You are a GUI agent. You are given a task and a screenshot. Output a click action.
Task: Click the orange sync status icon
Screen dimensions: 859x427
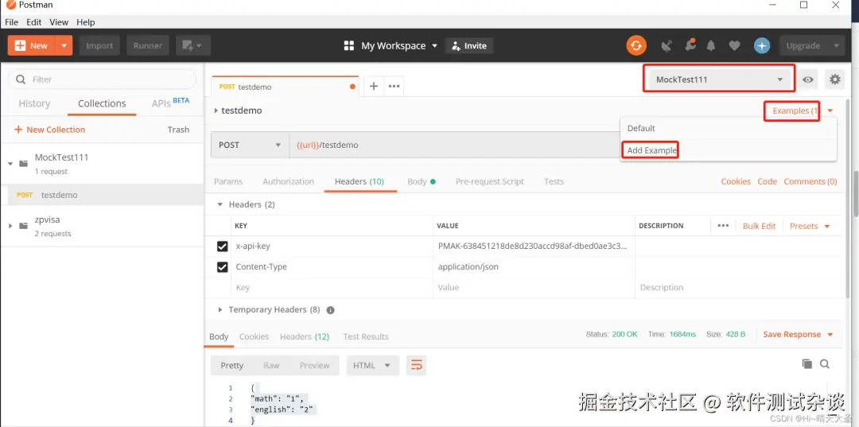tap(636, 46)
